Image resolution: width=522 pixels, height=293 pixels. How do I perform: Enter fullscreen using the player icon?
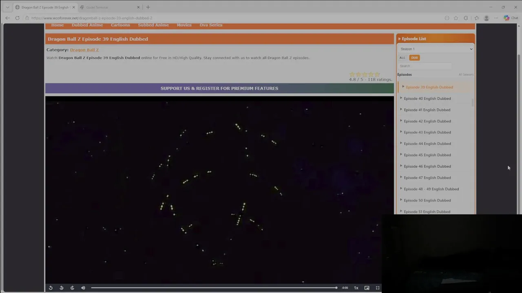click(x=378, y=288)
